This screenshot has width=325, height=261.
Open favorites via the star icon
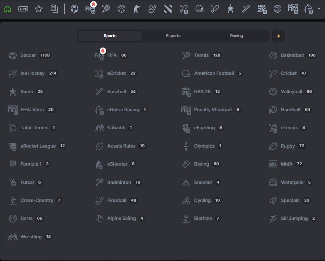click(x=39, y=9)
